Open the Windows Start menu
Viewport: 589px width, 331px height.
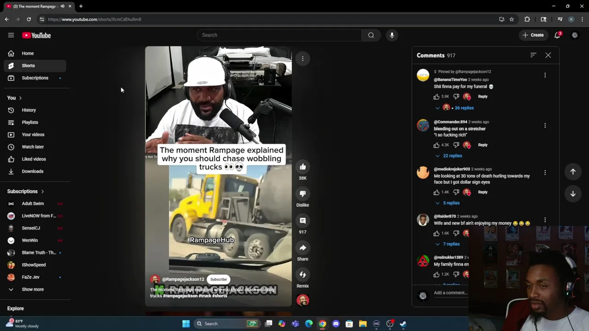point(186,324)
